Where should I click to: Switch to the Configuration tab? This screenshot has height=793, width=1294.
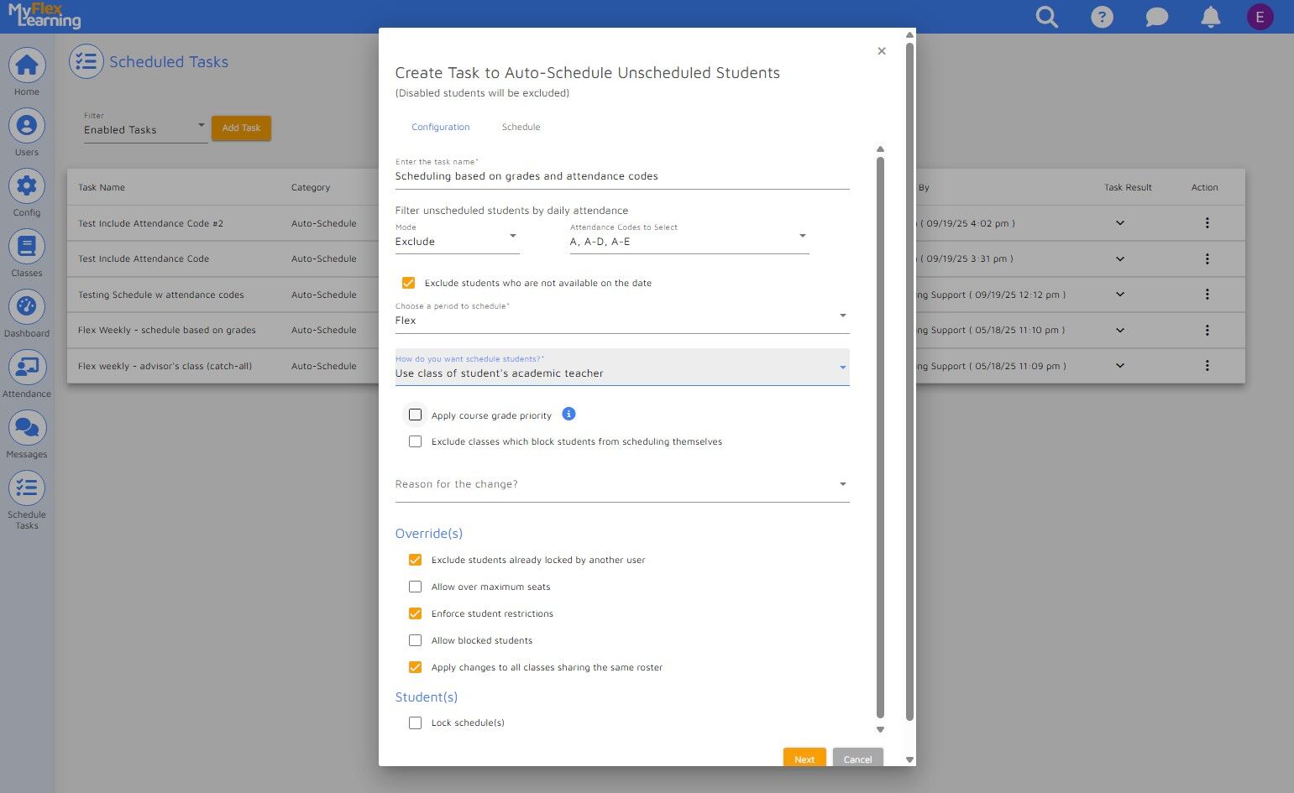pos(441,127)
